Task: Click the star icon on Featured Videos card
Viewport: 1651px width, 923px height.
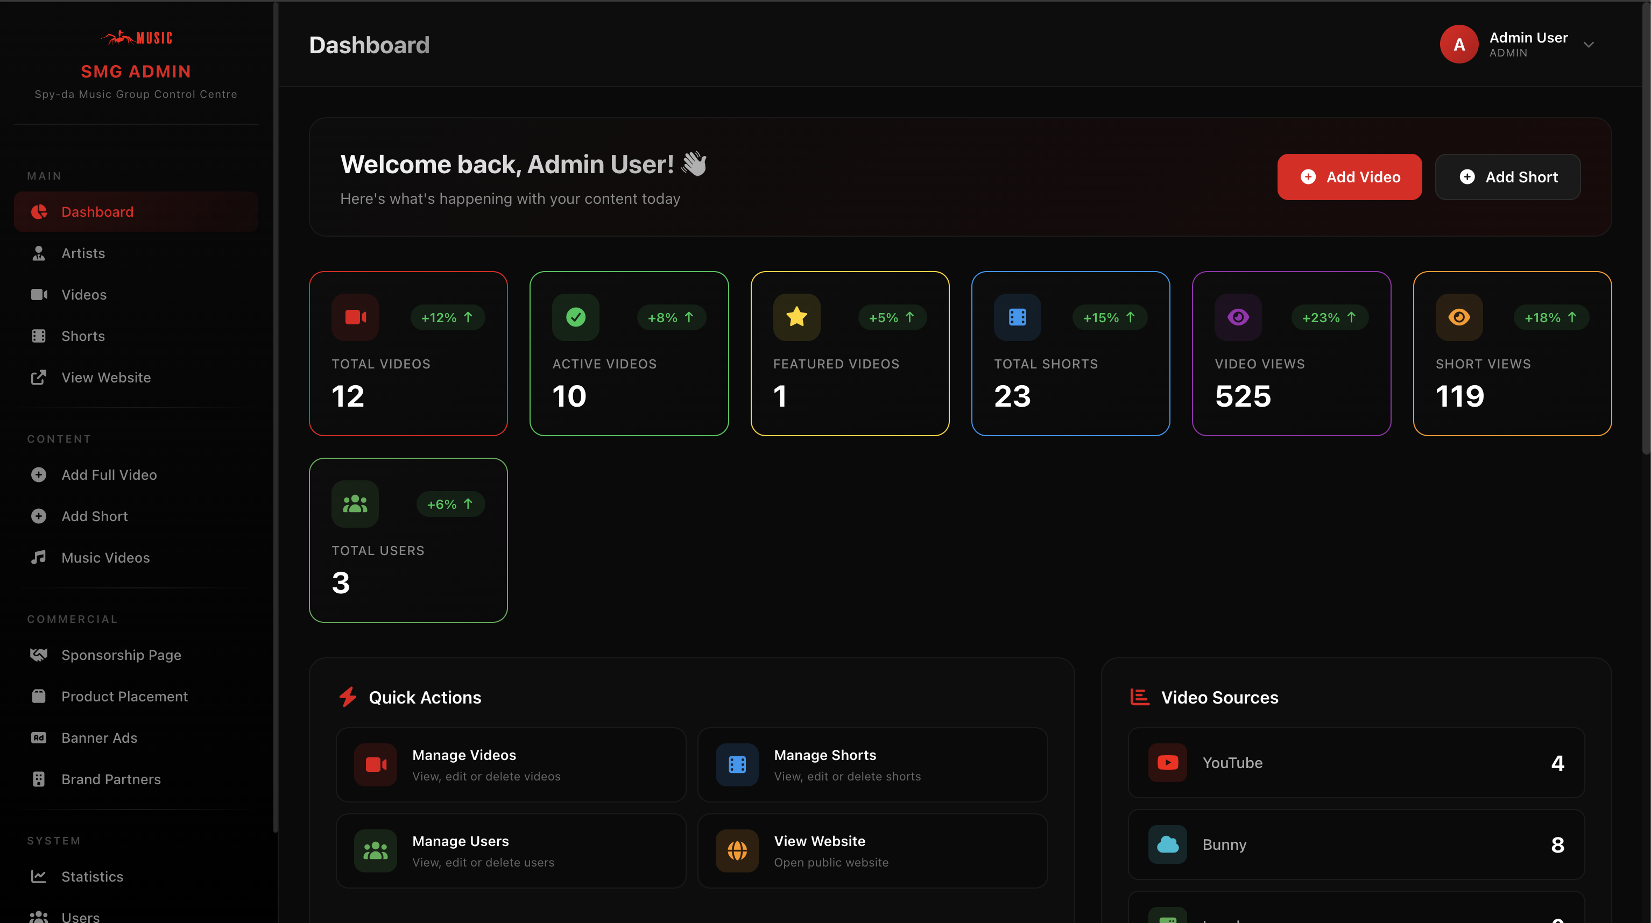Action: [796, 317]
